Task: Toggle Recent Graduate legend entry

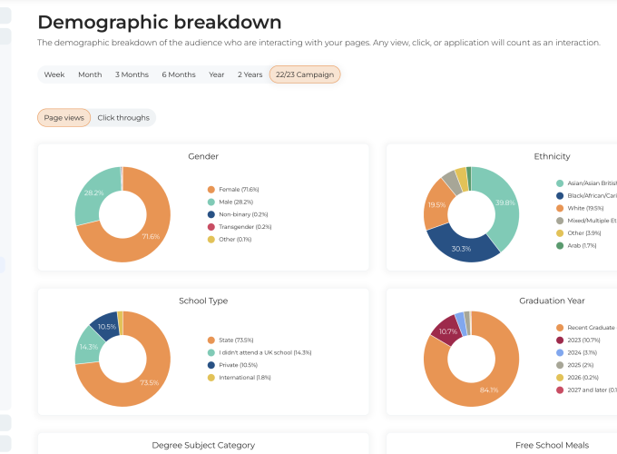Action: 586,328
